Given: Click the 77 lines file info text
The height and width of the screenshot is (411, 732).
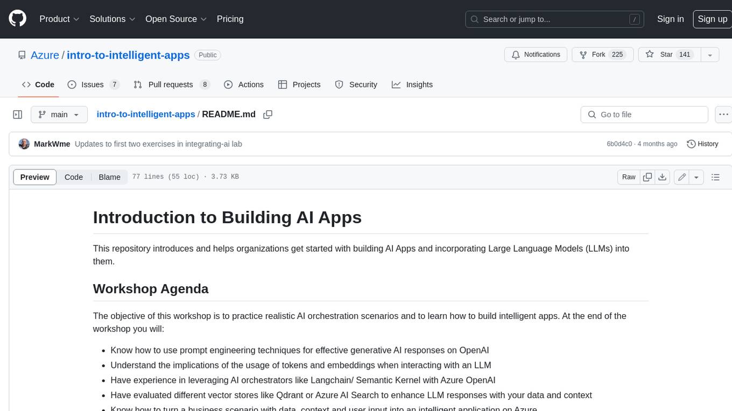Looking at the screenshot, I should 185,177.
